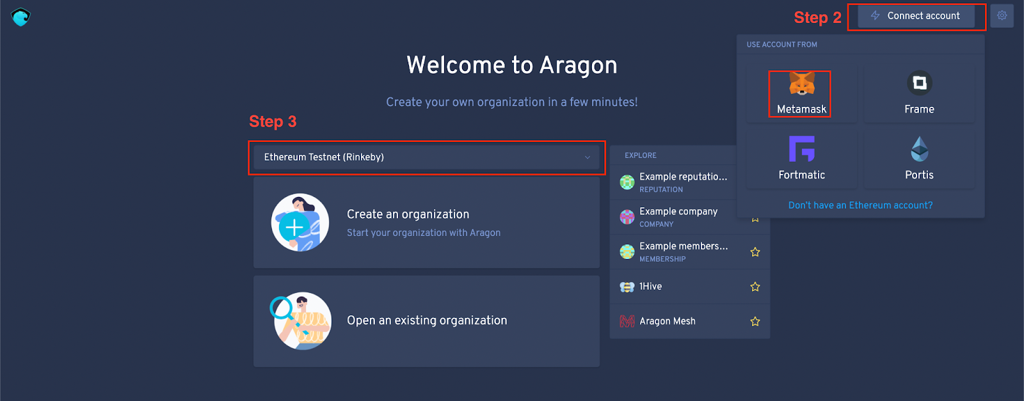
Task: Click the Create an organization illustration
Action: (x=300, y=223)
